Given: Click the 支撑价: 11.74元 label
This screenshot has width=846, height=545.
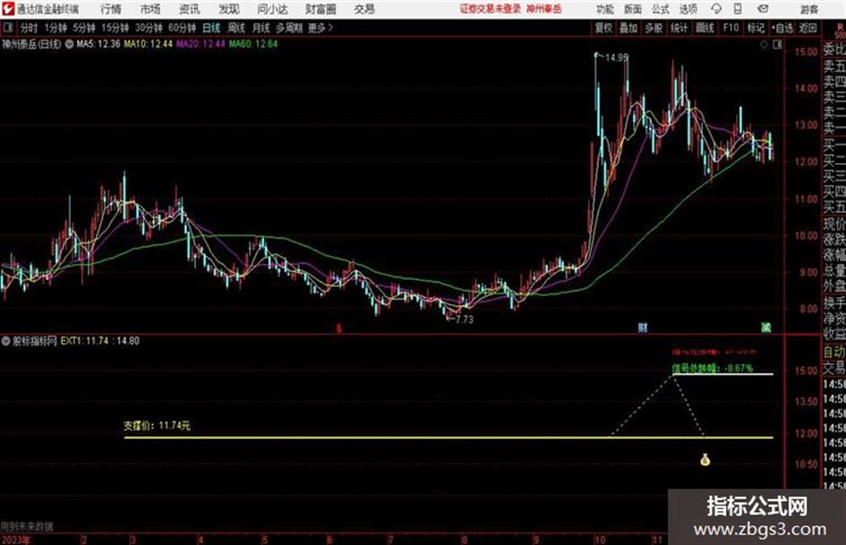Looking at the screenshot, I should [x=157, y=426].
